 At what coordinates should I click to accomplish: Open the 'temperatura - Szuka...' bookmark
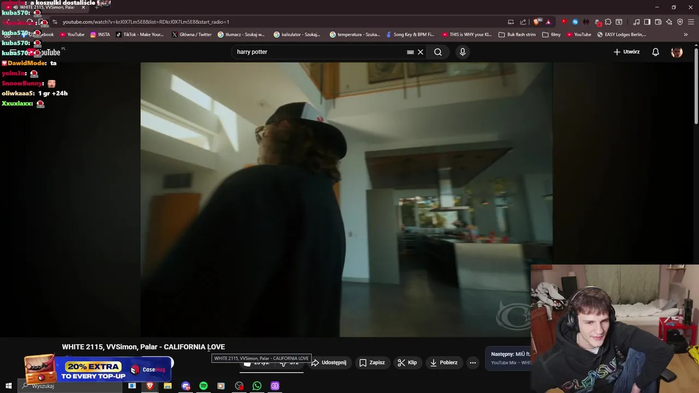click(355, 34)
